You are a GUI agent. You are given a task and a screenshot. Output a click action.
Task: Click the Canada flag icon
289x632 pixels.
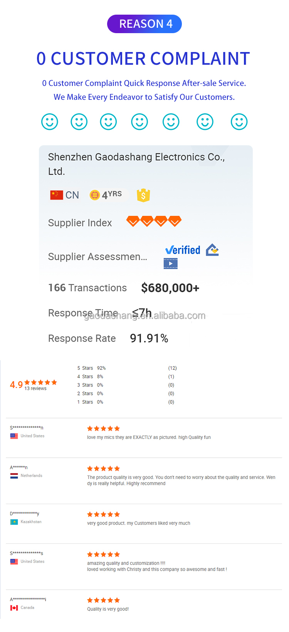14,608
